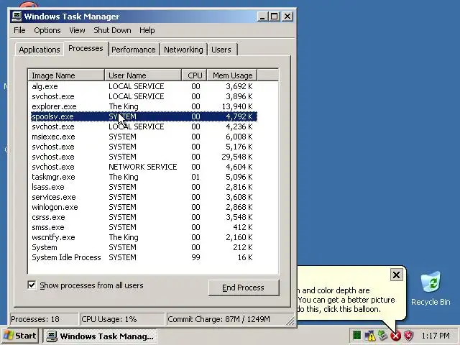The width and height of the screenshot is (460, 345).
Task: Select svchost.exe using 5,176 K
Action: click(x=144, y=147)
